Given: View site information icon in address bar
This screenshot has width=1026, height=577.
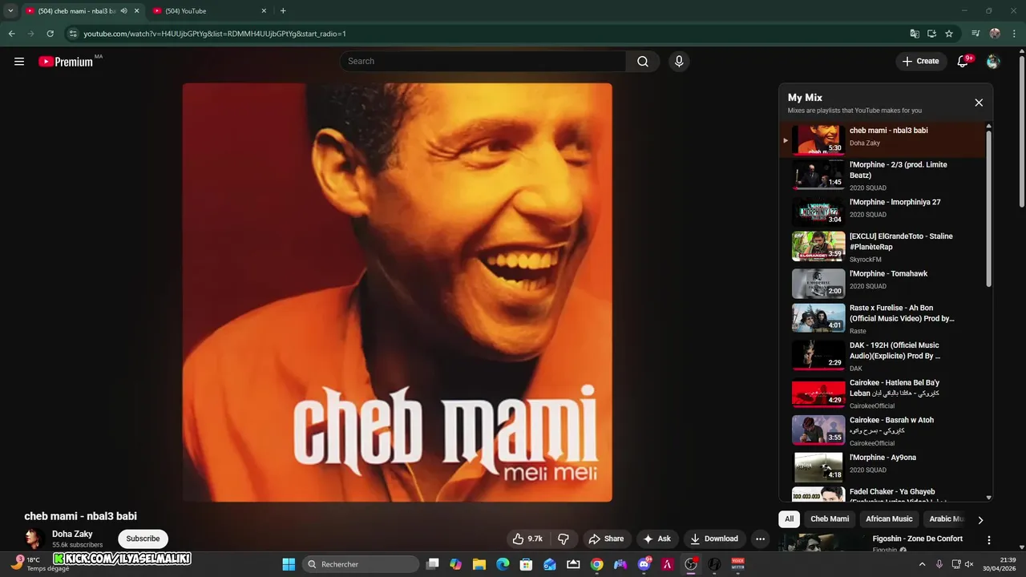Looking at the screenshot, I should [x=73, y=34].
